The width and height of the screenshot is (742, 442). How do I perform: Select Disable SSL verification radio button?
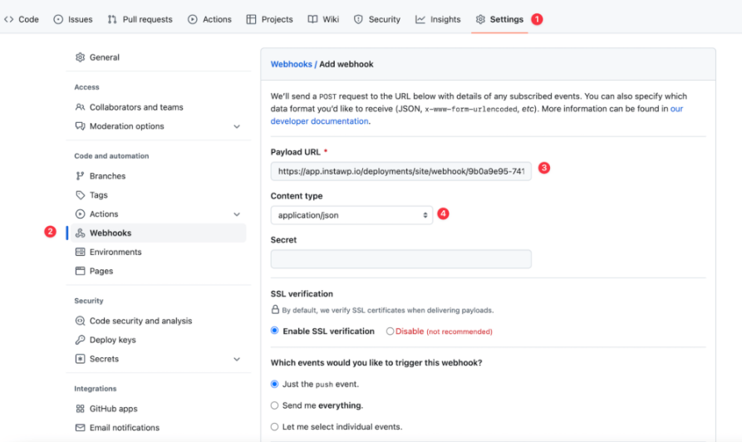click(390, 331)
